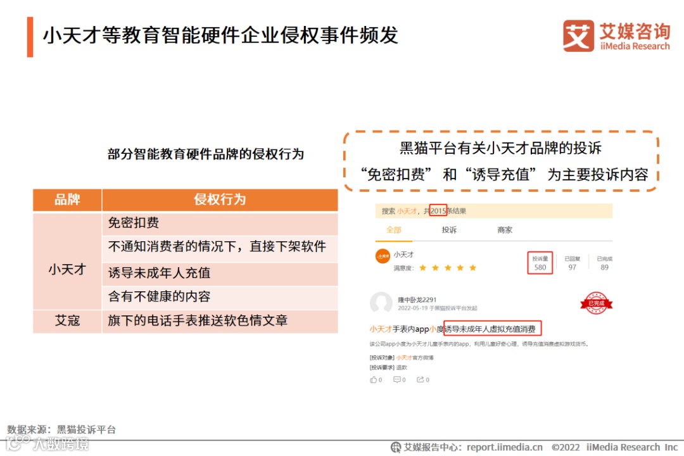Click the 小天才官方微博 complaint target link
This screenshot has height=456, width=684.
click(x=415, y=358)
